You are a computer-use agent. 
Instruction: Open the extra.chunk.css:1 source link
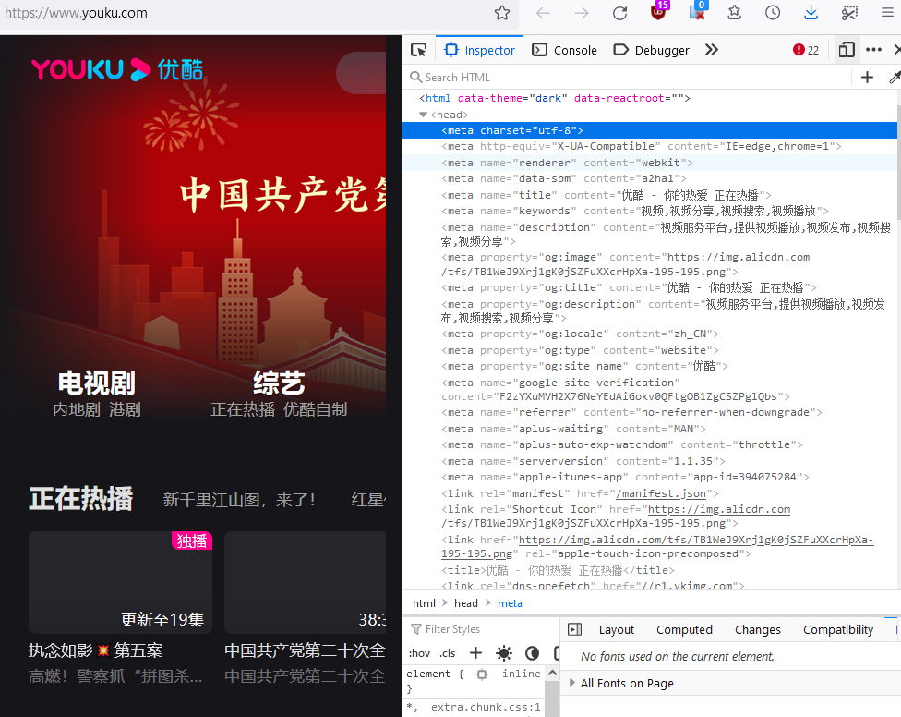(x=486, y=707)
